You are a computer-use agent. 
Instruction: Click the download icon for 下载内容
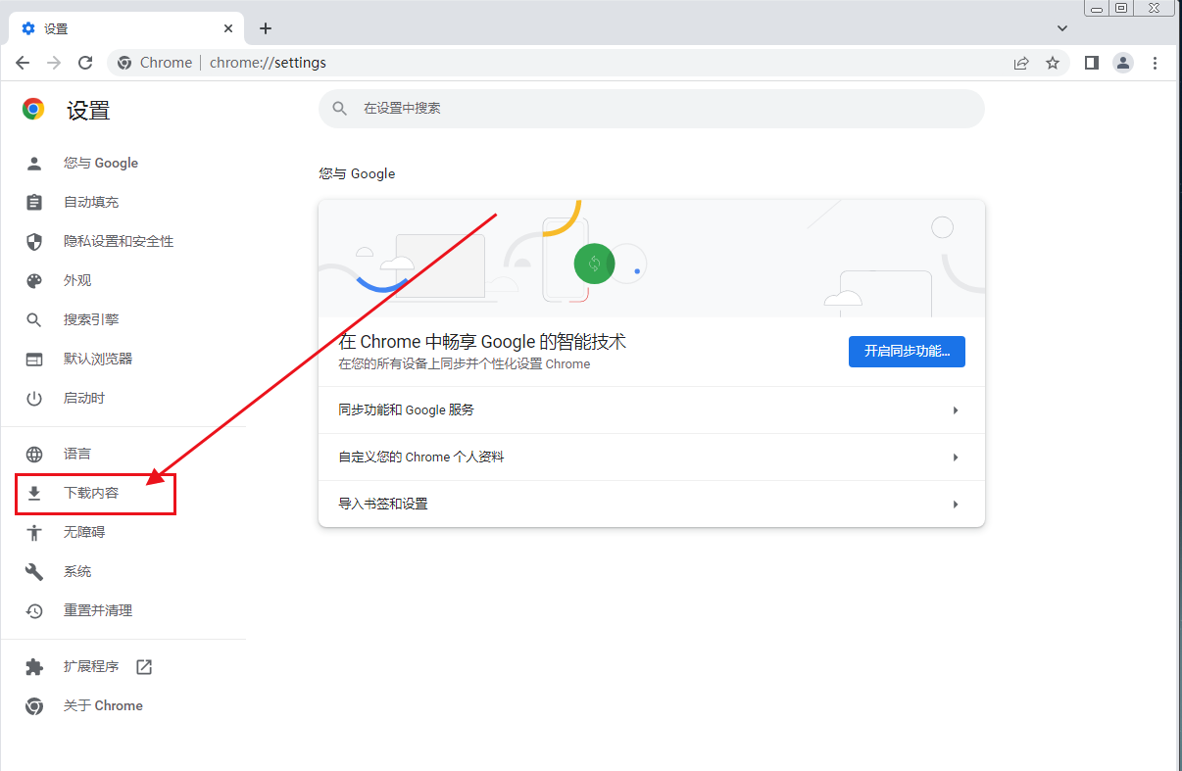point(34,493)
